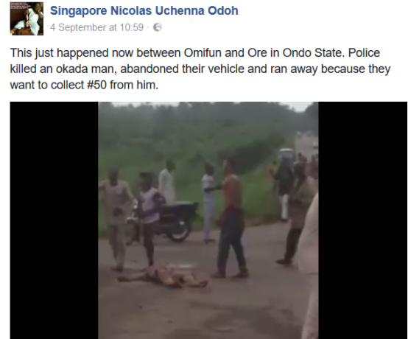Click the man in white robe in video
Viewport: 408px width, 339px height.
[166, 182]
